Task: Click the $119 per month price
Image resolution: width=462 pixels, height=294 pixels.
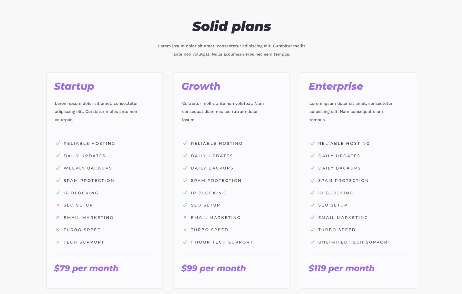Action: 341,268
